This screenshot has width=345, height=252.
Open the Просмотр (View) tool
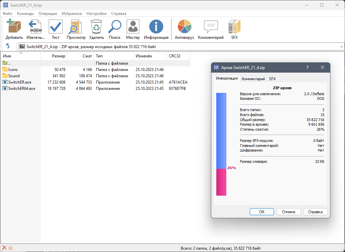[x=76, y=27]
